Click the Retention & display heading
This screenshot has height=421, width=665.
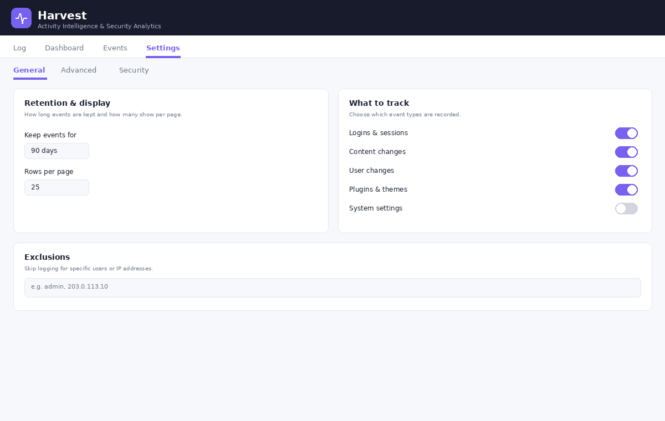(68, 103)
